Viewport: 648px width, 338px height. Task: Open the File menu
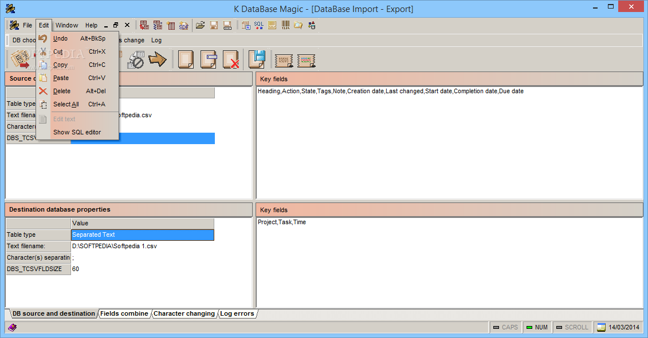(28, 25)
